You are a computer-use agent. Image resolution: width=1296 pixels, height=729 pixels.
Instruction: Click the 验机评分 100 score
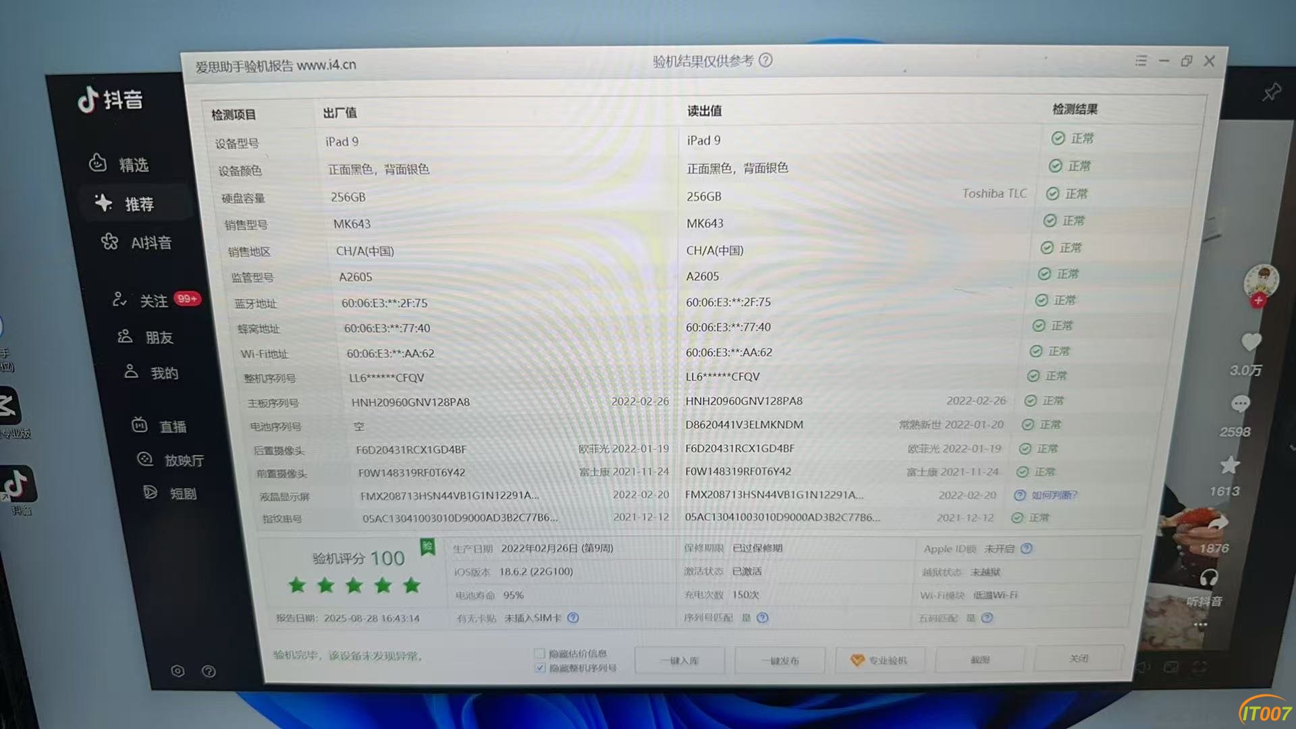[x=358, y=558]
